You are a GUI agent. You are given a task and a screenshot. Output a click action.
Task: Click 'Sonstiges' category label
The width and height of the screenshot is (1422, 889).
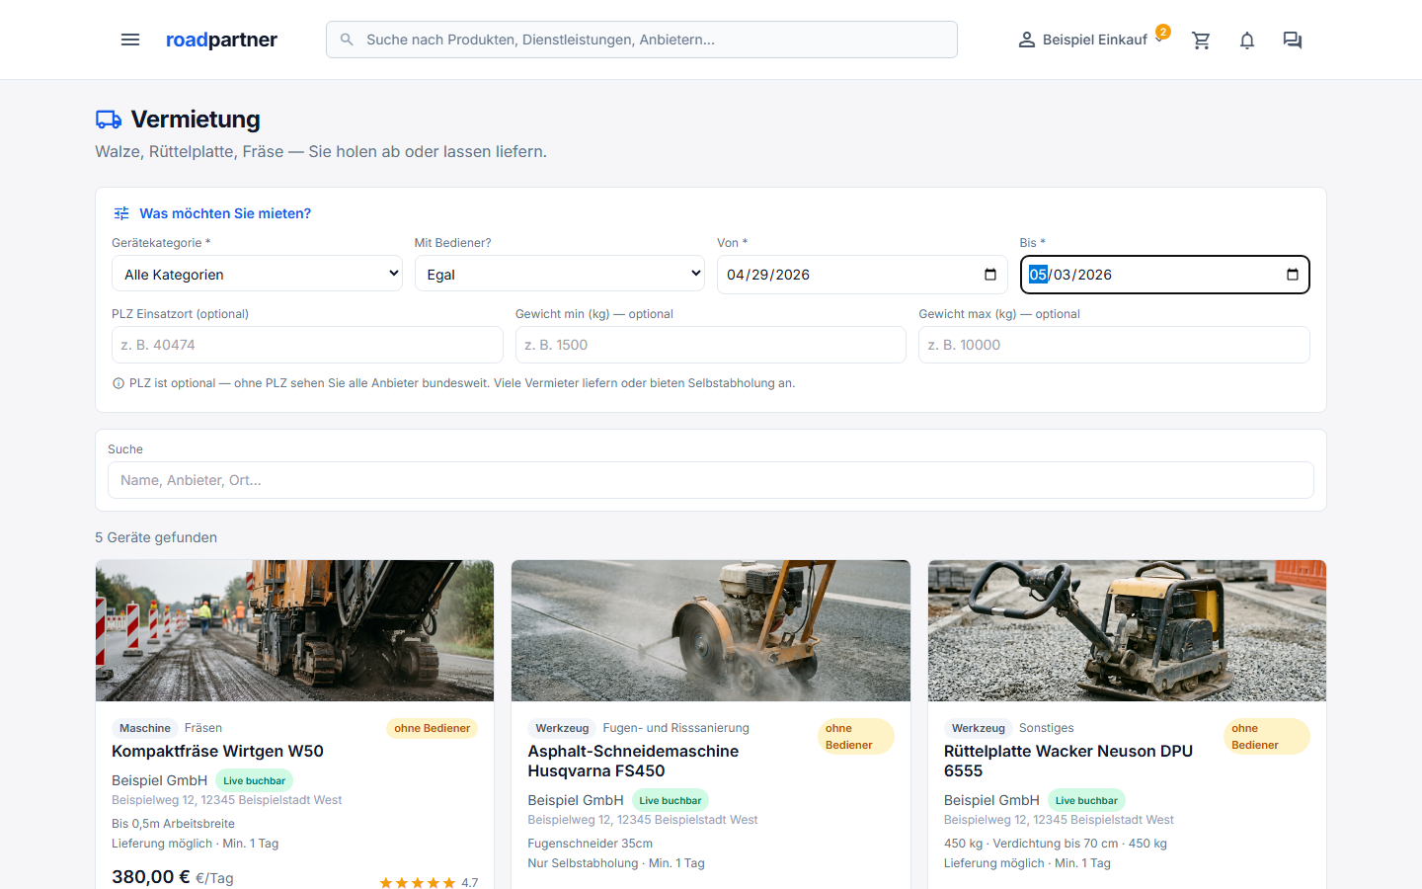click(1047, 728)
